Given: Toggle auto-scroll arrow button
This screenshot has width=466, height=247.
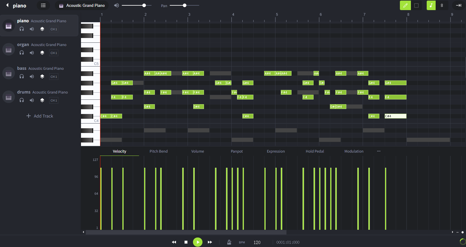Looking at the screenshot, I should coord(459,5).
